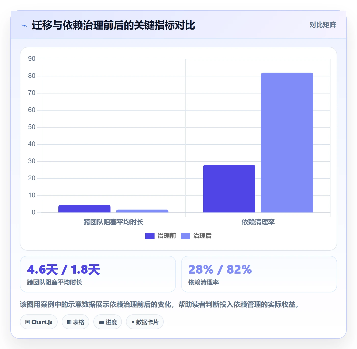Click the description text starting with 该图用案例中
357x349 pixels.
tap(159, 304)
